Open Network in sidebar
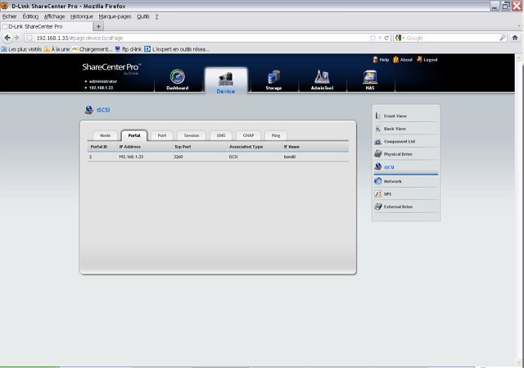This screenshot has height=368, width=524. tap(406, 181)
